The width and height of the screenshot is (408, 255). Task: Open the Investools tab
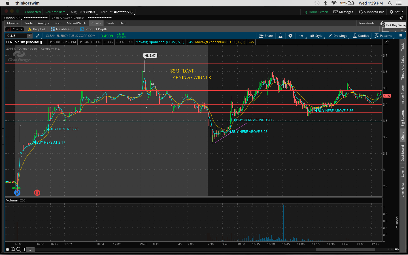coord(367,23)
